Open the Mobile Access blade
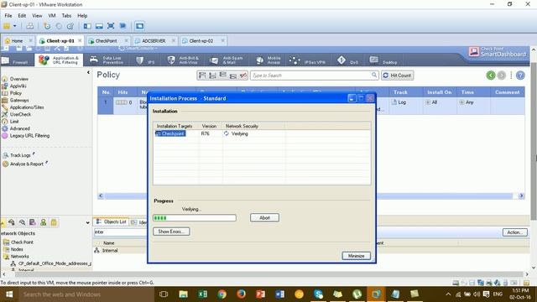 point(268,60)
